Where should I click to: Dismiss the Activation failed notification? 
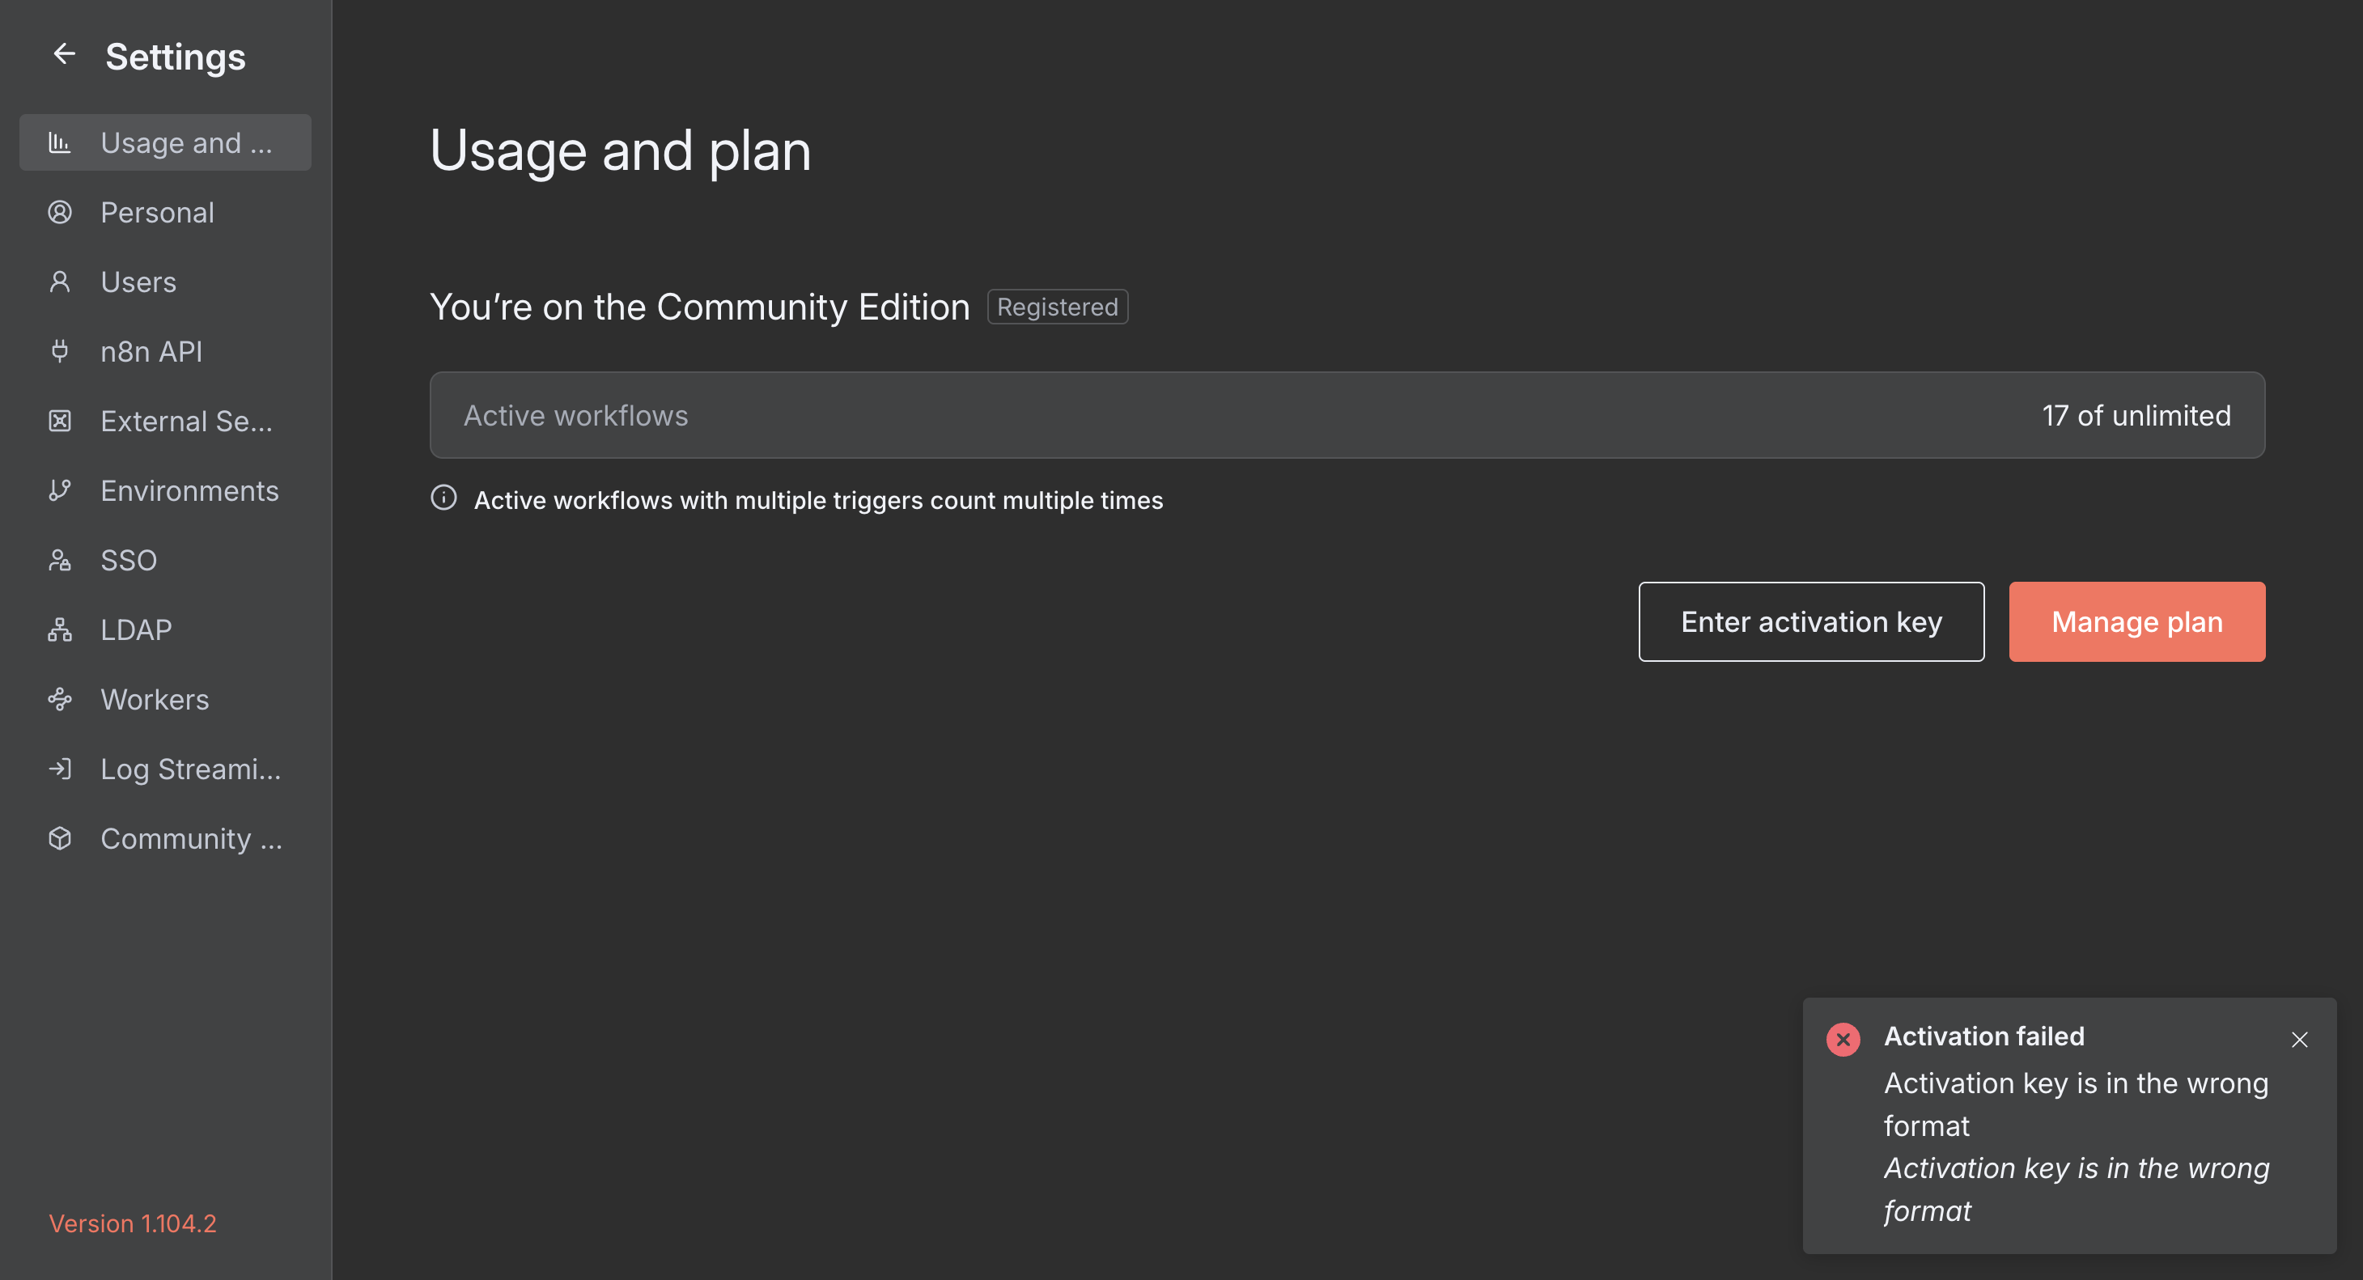pyautogui.click(x=2299, y=1040)
